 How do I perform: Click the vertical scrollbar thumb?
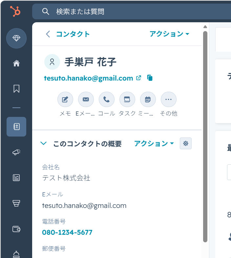click(205, 137)
